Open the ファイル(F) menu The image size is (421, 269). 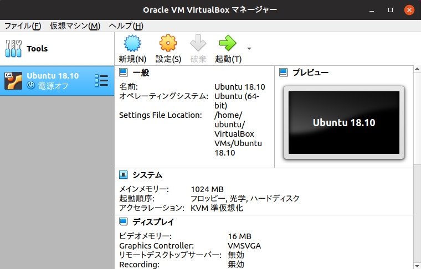coord(23,26)
